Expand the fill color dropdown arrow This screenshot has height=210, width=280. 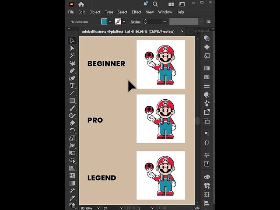click(110, 21)
